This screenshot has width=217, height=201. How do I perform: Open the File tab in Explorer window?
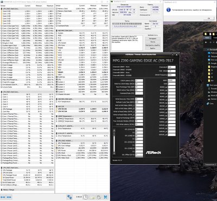point(207,38)
